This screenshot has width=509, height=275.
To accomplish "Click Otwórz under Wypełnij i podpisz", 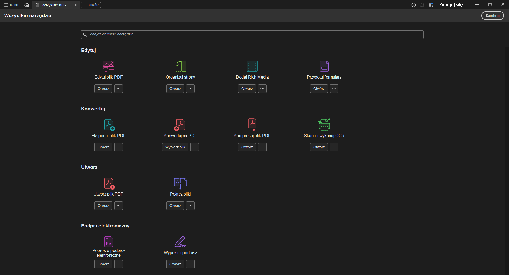I will pyautogui.click(x=175, y=264).
